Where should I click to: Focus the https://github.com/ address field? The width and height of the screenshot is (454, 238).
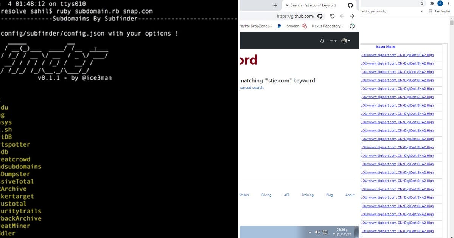295,16
